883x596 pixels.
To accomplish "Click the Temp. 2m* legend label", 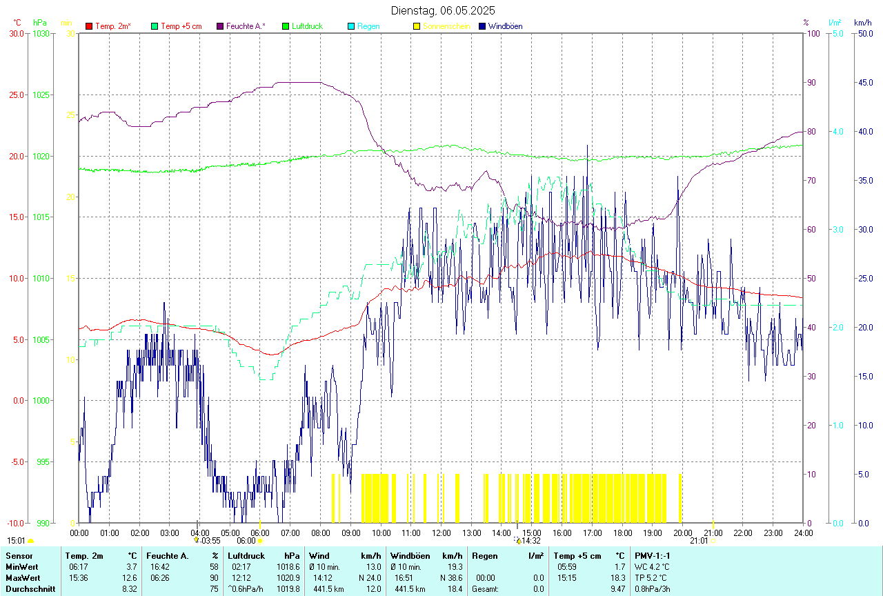I will tap(113, 26).
